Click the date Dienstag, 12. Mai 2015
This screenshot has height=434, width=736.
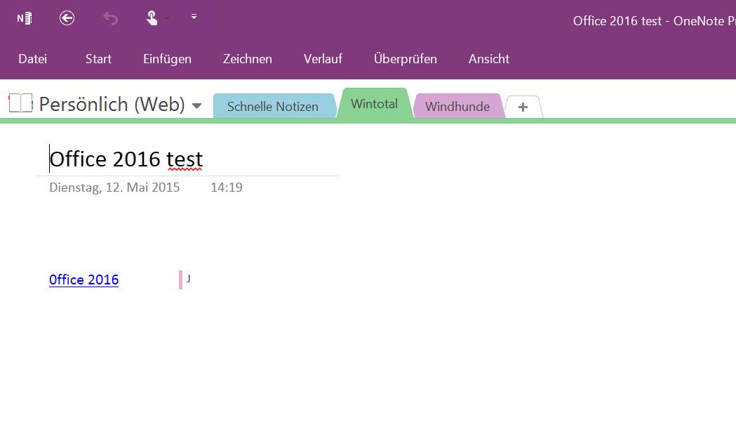tap(114, 188)
